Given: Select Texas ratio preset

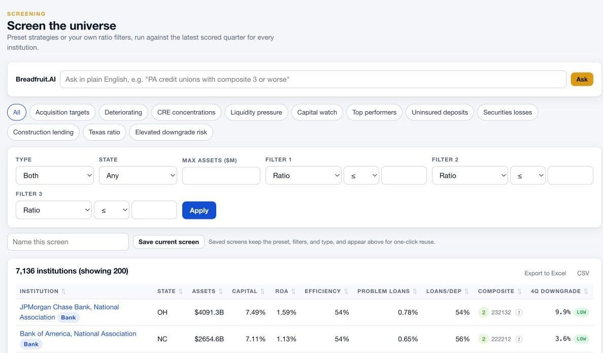Looking at the screenshot, I should coord(104,132).
